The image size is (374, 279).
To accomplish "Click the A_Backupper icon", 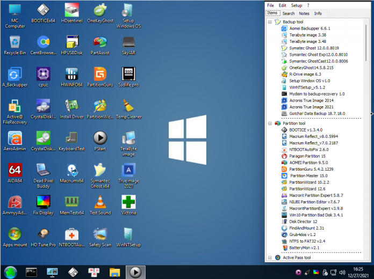I will (15, 77).
